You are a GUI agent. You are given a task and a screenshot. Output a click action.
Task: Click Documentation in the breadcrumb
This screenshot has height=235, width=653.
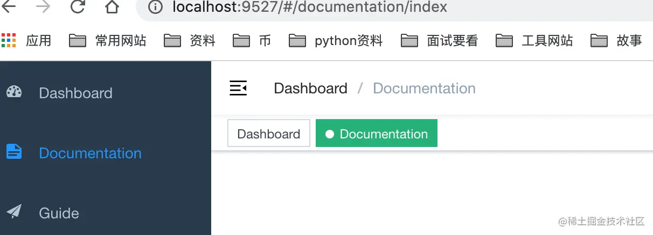(424, 89)
